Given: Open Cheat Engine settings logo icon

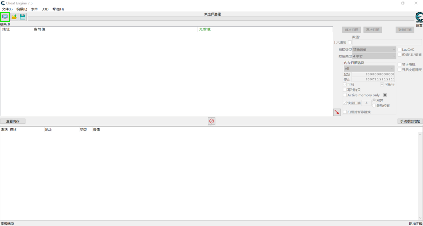Looking at the screenshot, I should (x=419, y=18).
